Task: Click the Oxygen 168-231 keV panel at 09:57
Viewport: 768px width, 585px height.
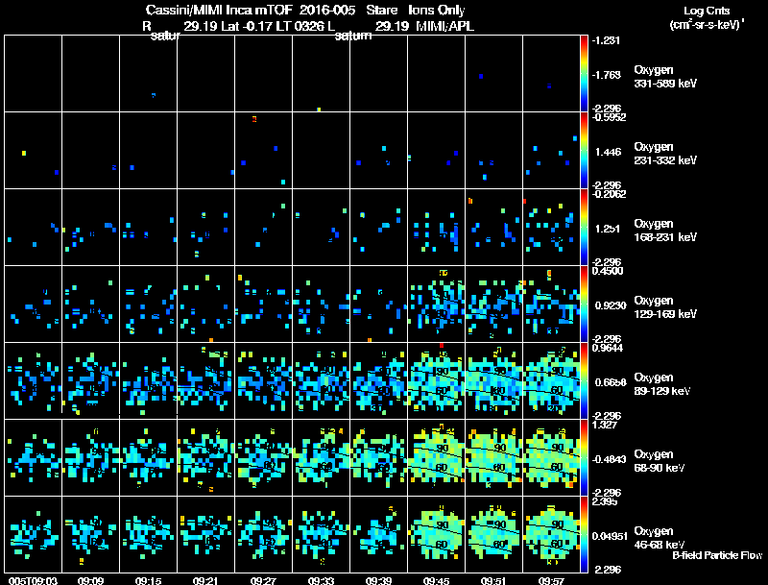Action: pos(551,227)
